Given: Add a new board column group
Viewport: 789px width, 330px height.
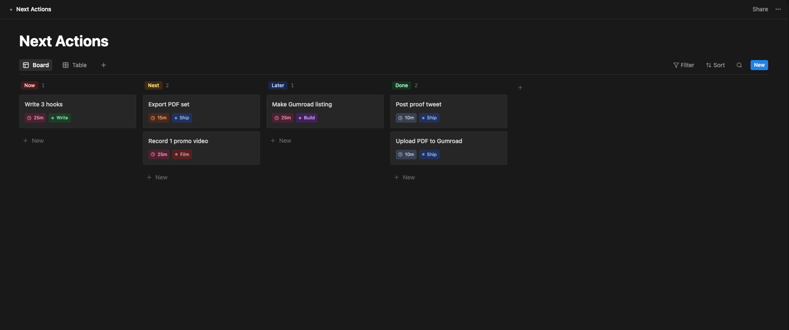Looking at the screenshot, I should point(520,88).
